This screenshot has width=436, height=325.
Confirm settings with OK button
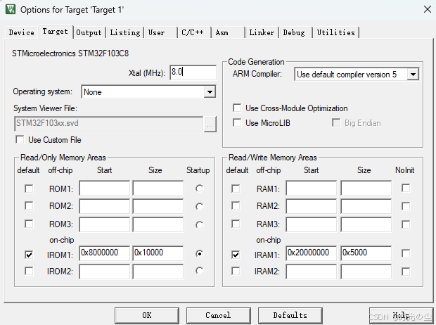click(147, 316)
